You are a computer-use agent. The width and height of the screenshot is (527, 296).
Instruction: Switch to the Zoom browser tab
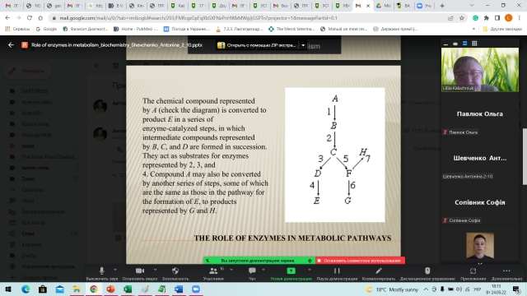click(x=424, y=6)
